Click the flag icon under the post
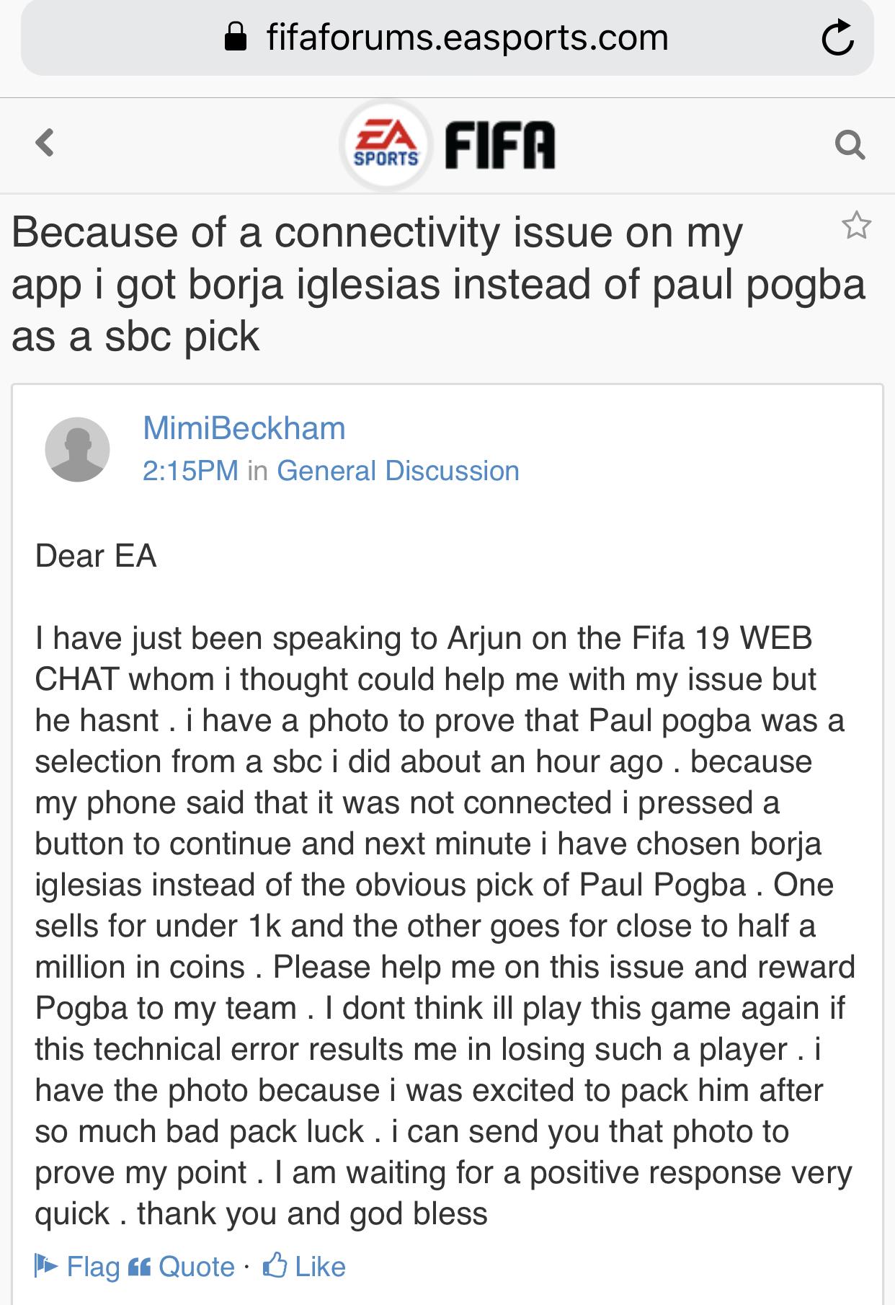The height and width of the screenshot is (1305, 895). (x=47, y=1265)
